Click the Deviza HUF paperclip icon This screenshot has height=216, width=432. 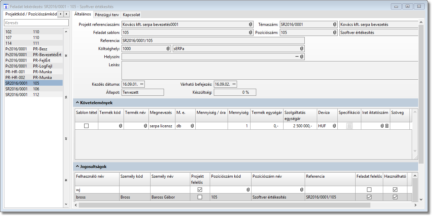coord(334,126)
